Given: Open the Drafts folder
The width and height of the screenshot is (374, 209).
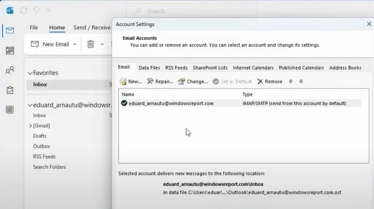Looking at the screenshot, I should click(40, 136).
